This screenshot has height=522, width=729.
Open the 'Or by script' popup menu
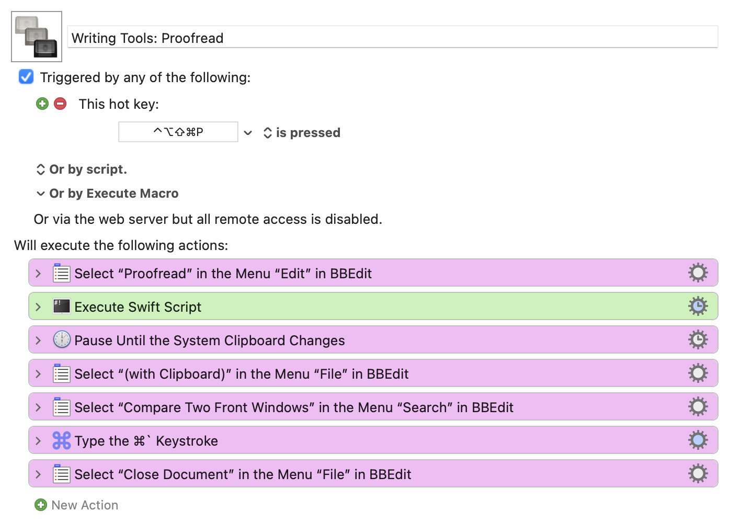pyautogui.click(x=82, y=169)
